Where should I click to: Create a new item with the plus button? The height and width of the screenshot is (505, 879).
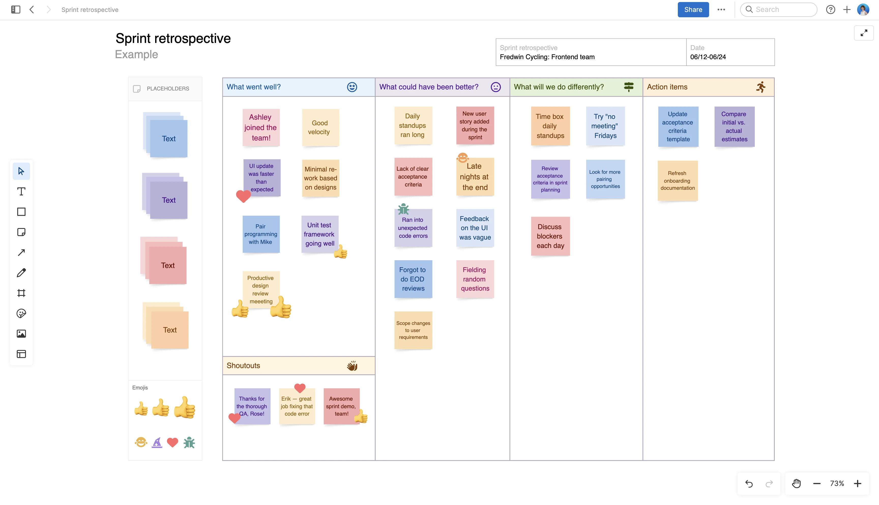pos(847,9)
